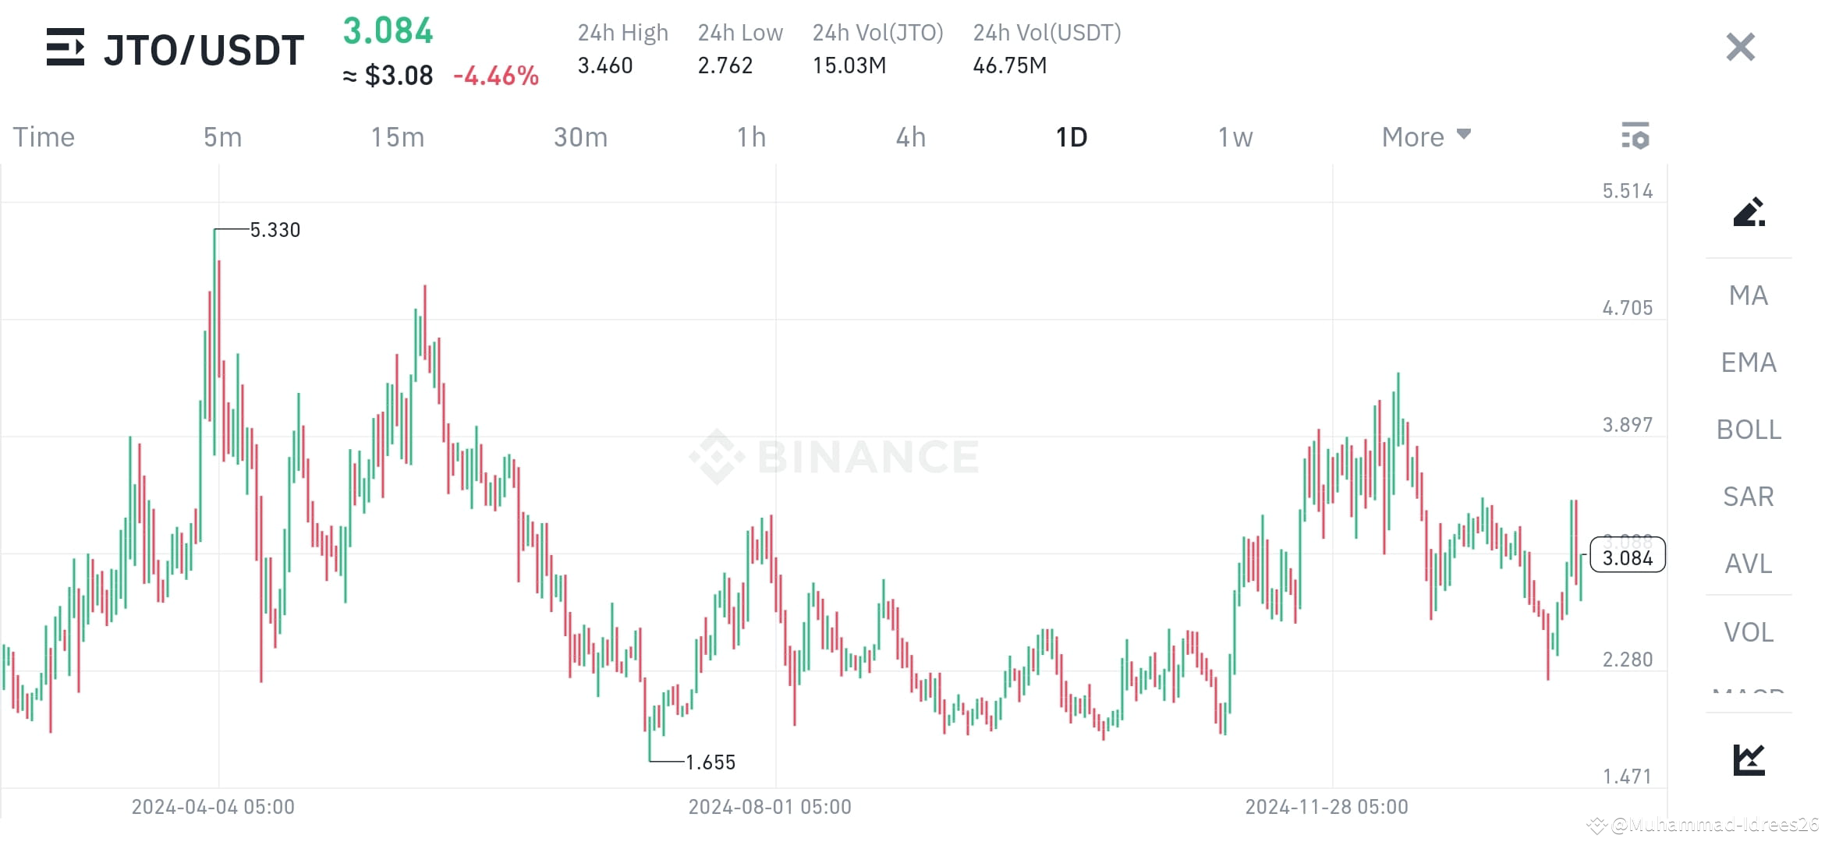Click the JTO/USDT pair logo icon
This screenshot has height=842, width=1825.
[x=66, y=48]
